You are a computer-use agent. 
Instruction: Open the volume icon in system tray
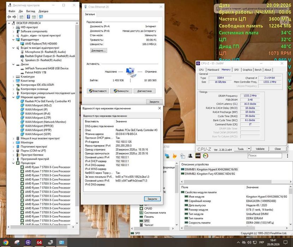249,242
